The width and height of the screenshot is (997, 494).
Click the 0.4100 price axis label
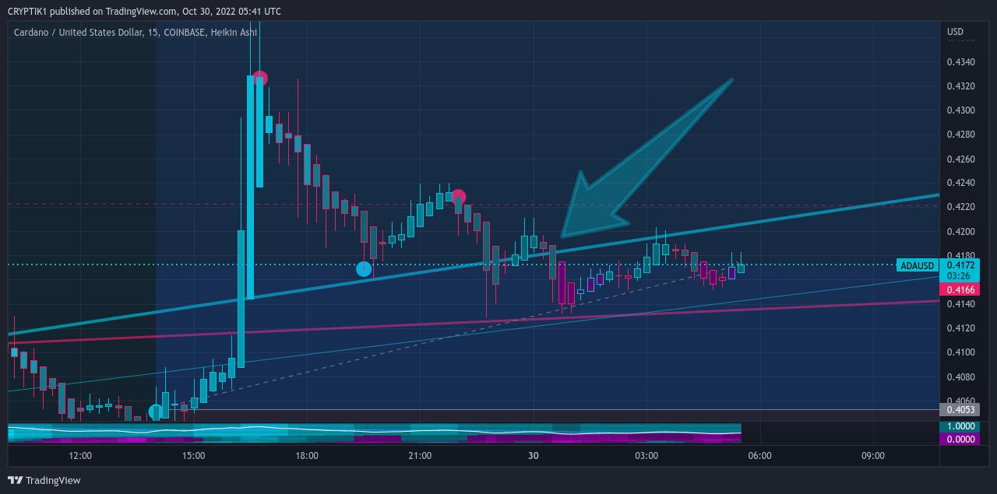(960, 352)
